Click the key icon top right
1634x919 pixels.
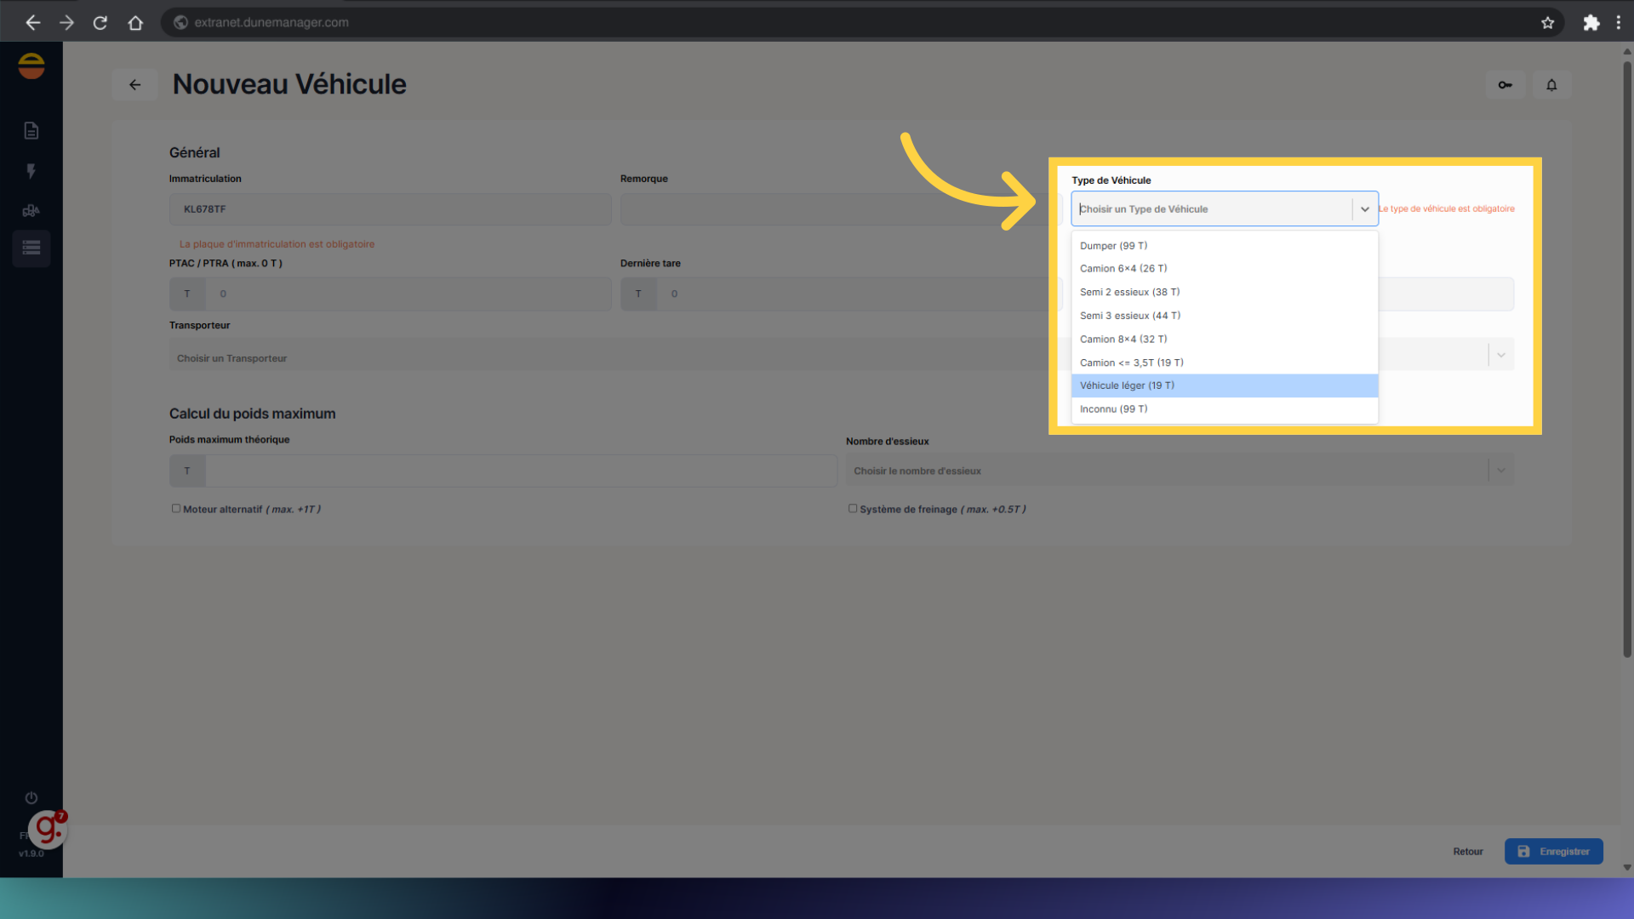(1505, 85)
